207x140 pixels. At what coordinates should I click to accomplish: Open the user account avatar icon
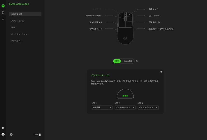coord(3,135)
